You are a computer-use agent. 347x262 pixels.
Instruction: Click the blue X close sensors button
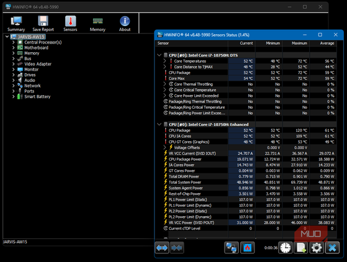click(x=332, y=248)
